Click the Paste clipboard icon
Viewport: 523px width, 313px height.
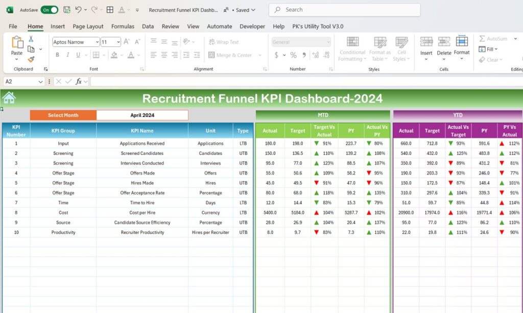coord(17,42)
